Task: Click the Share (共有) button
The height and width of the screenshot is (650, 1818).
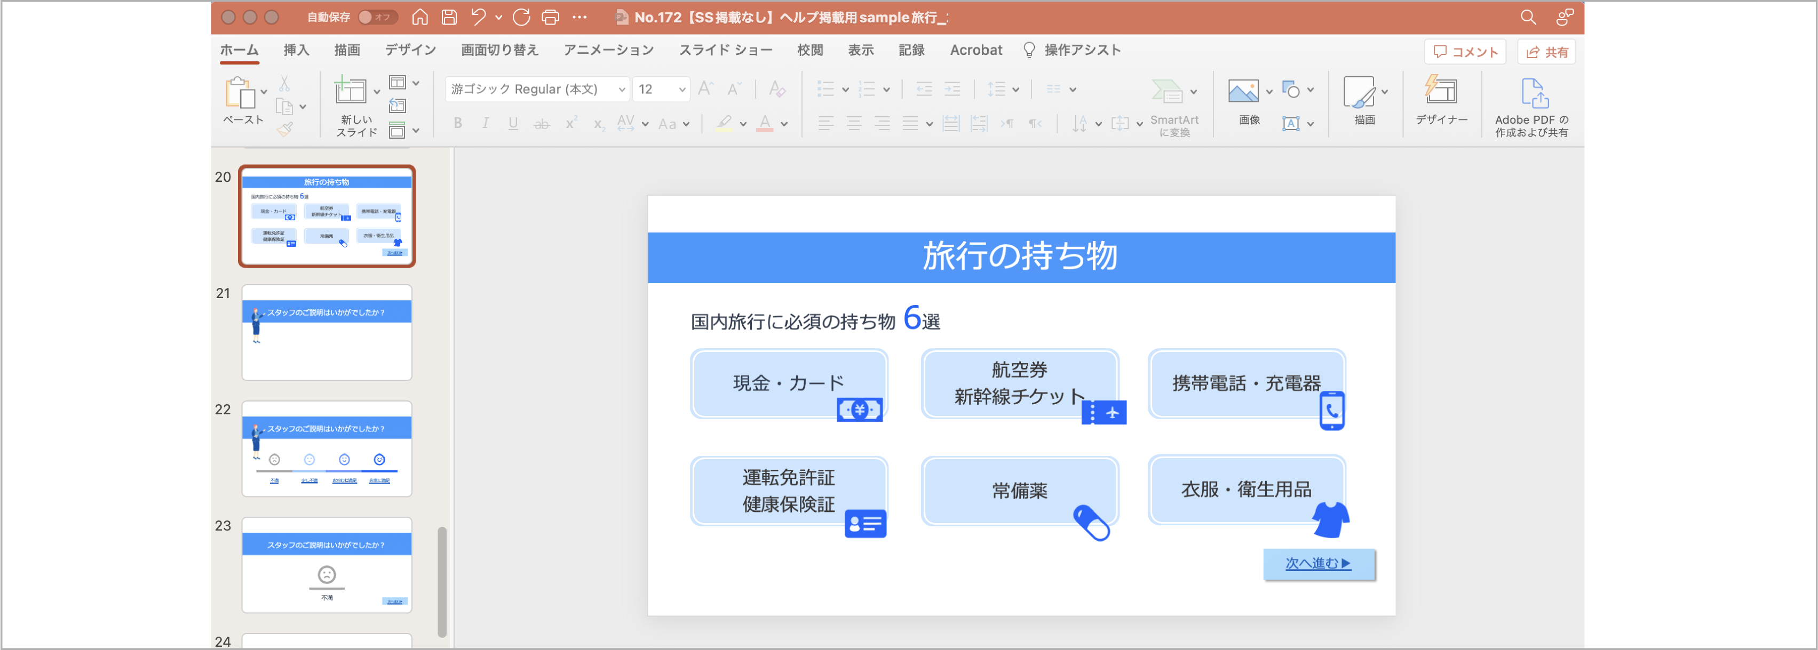Action: coord(1547,52)
